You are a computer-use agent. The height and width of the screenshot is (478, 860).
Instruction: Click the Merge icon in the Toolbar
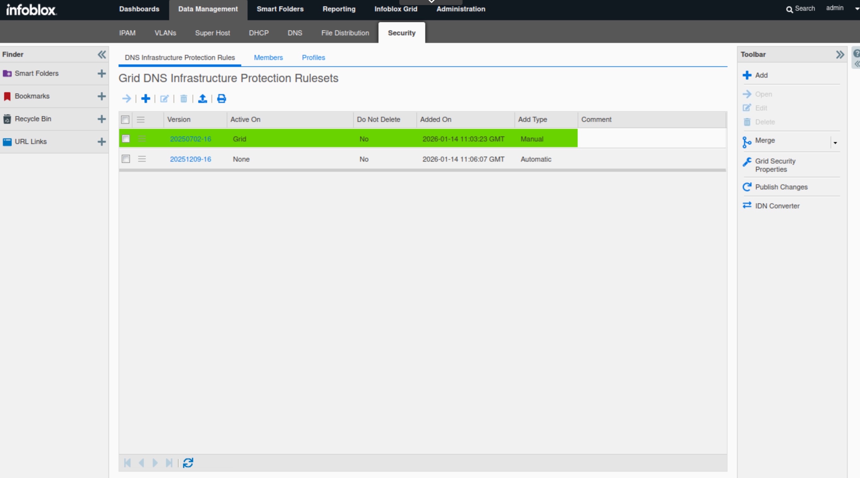pyautogui.click(x=747, y=141)
